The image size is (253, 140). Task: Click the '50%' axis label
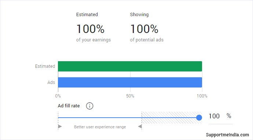tap(130, 96)
